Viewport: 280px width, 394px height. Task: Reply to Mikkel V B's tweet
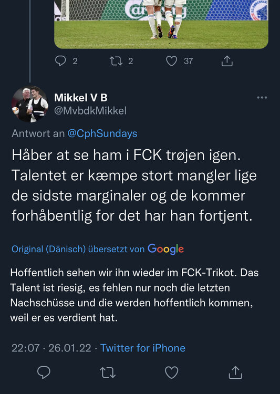44,372
